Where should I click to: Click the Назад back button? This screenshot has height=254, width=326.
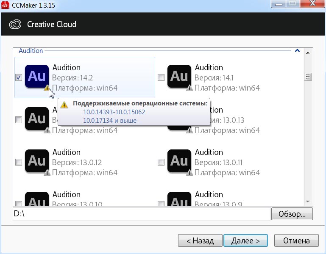[200, 241]
